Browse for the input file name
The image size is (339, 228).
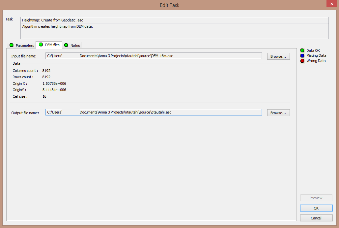[x=278, y=56]
